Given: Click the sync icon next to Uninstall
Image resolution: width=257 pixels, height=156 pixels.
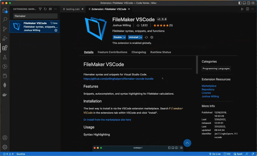Looking at the screenshot, I should [146, 37].
